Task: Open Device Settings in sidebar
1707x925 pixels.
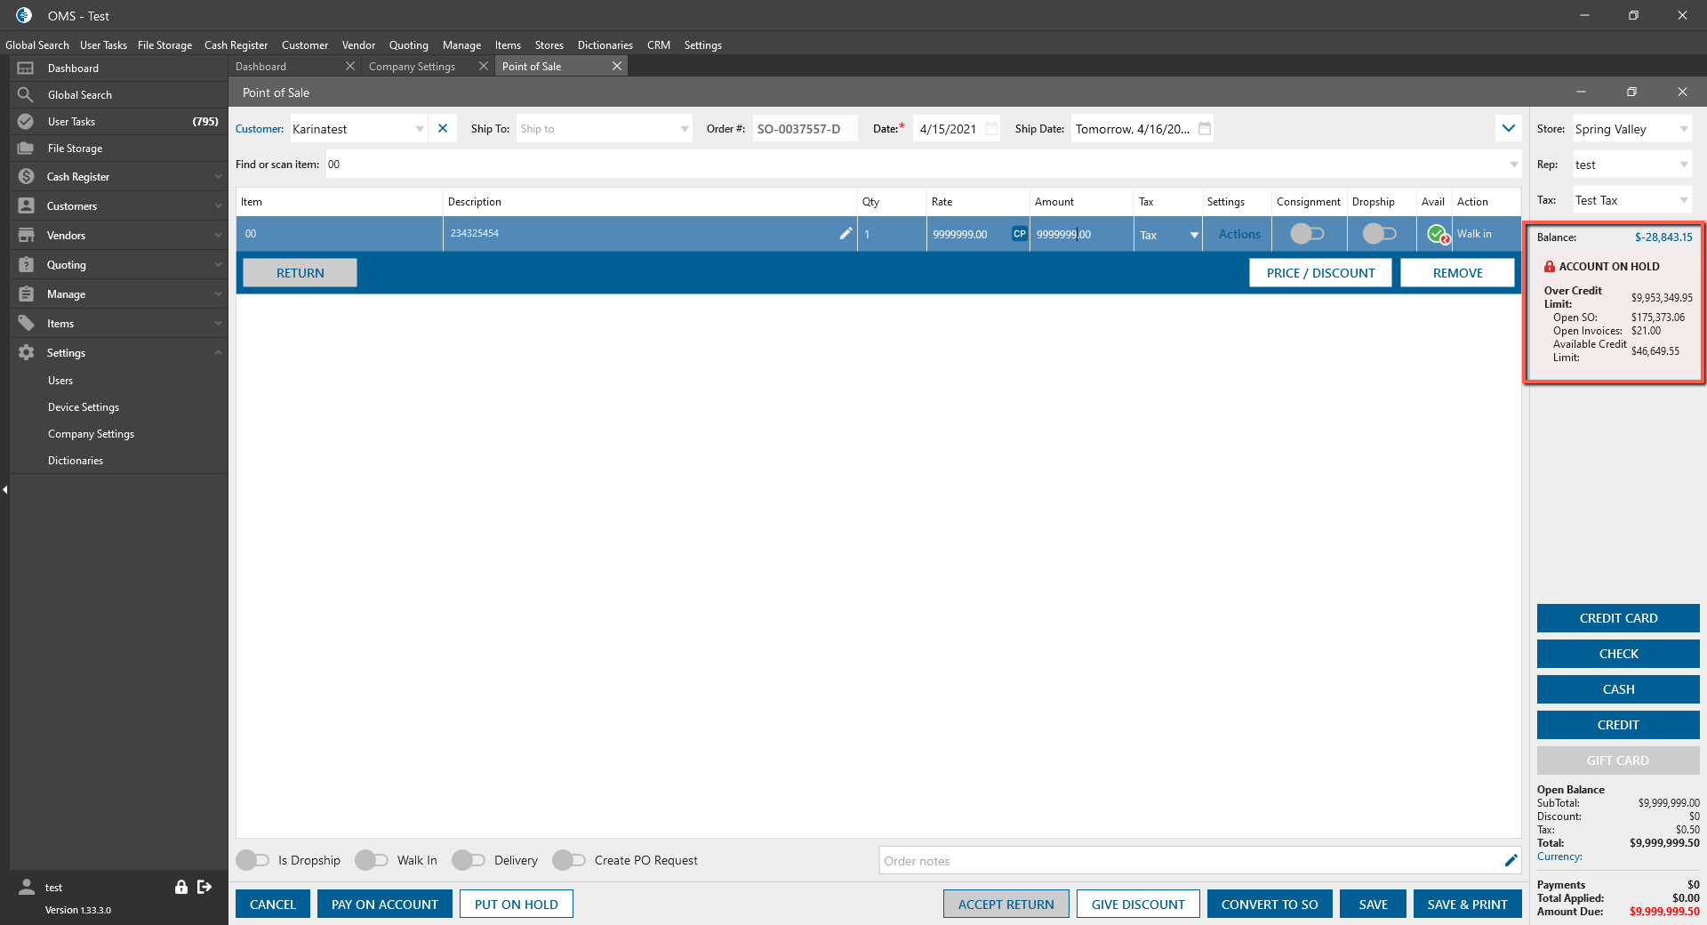Action: 84,406
